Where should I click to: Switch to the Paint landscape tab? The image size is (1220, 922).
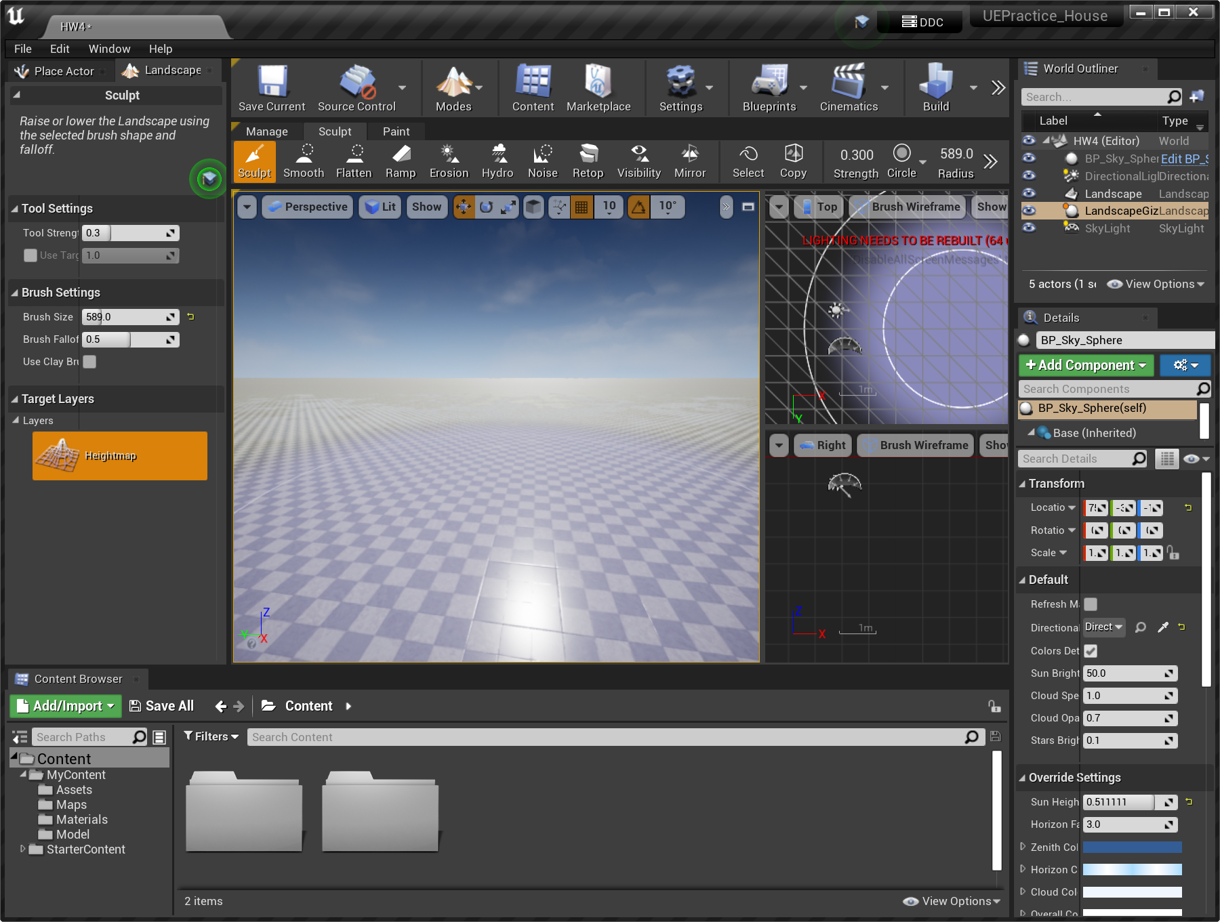tap(396, 131)
